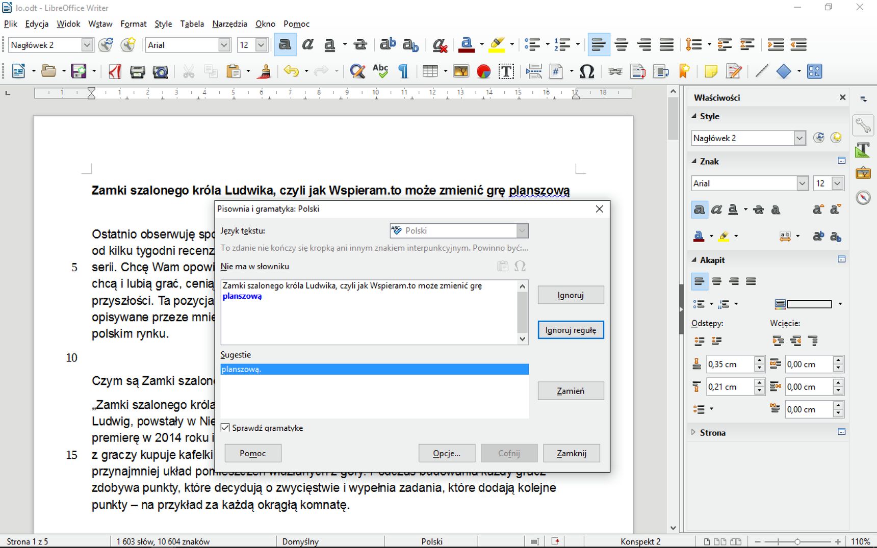Click the special character Omega icon in dialog
877x548 pixels.
point(520,266)
